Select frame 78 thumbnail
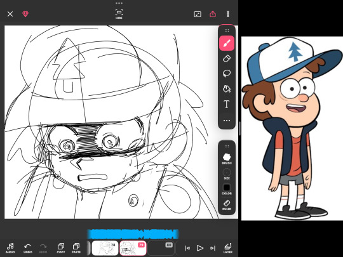This screenshot has height=257, width=343. point(105,248)
